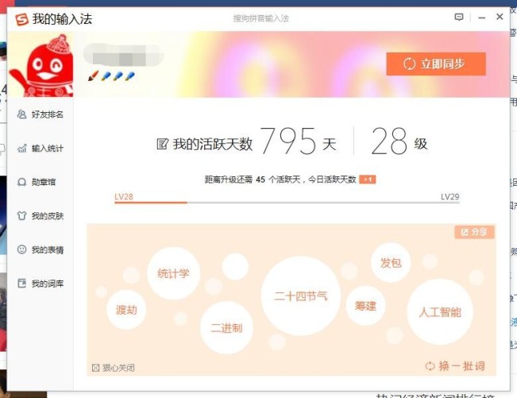
Task: Open the 好友排名 sidebar item
Action: pyautogui.click(x=41, y=114)
